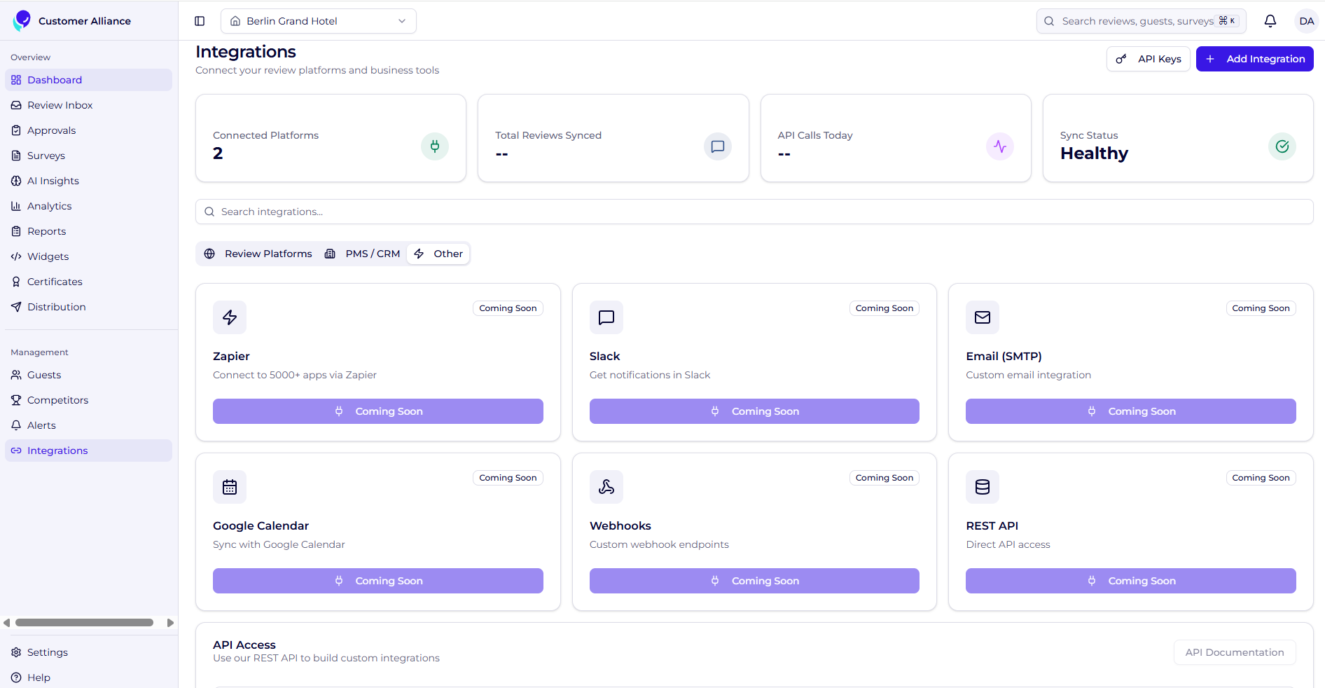The height and width of the screenshot is (688, 1325).
Task: Click the Healthy sync status text
Action: pos(1094,153)
